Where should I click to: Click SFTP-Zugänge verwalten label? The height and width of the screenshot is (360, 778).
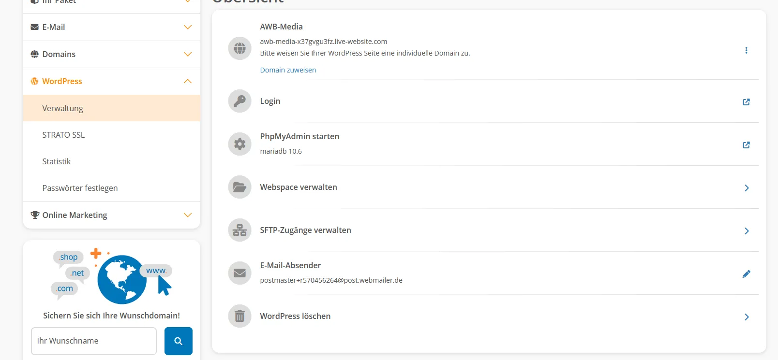[x=305, y=230]
